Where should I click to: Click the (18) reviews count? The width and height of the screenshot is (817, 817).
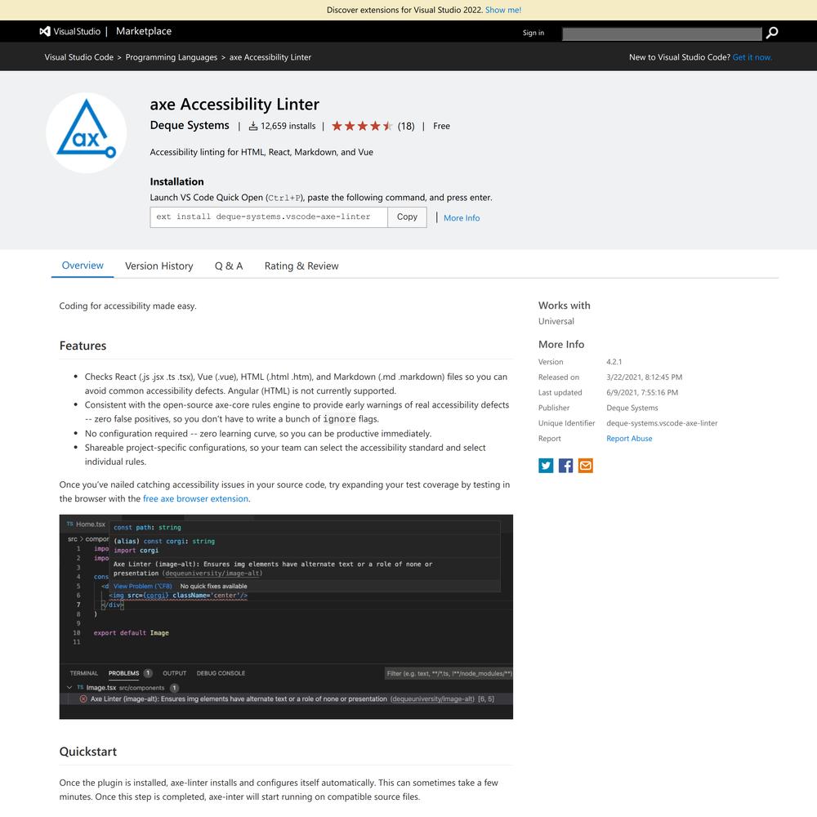point(406,126)
